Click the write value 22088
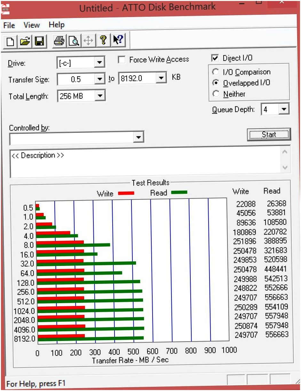The width and height of the screenshot is (301, 391). click(245, 204)
